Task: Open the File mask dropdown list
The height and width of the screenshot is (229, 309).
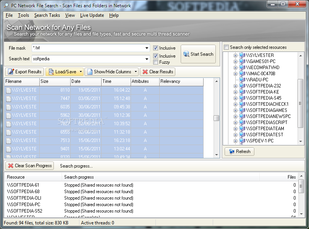Action: point(147,48)
